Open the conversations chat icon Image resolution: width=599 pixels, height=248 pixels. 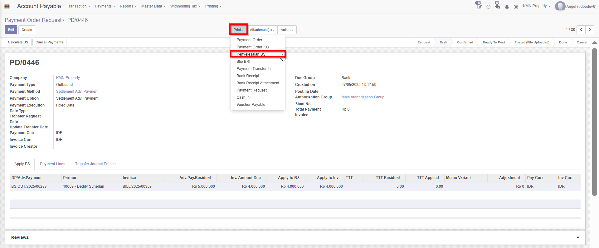(x=497, y=6)
